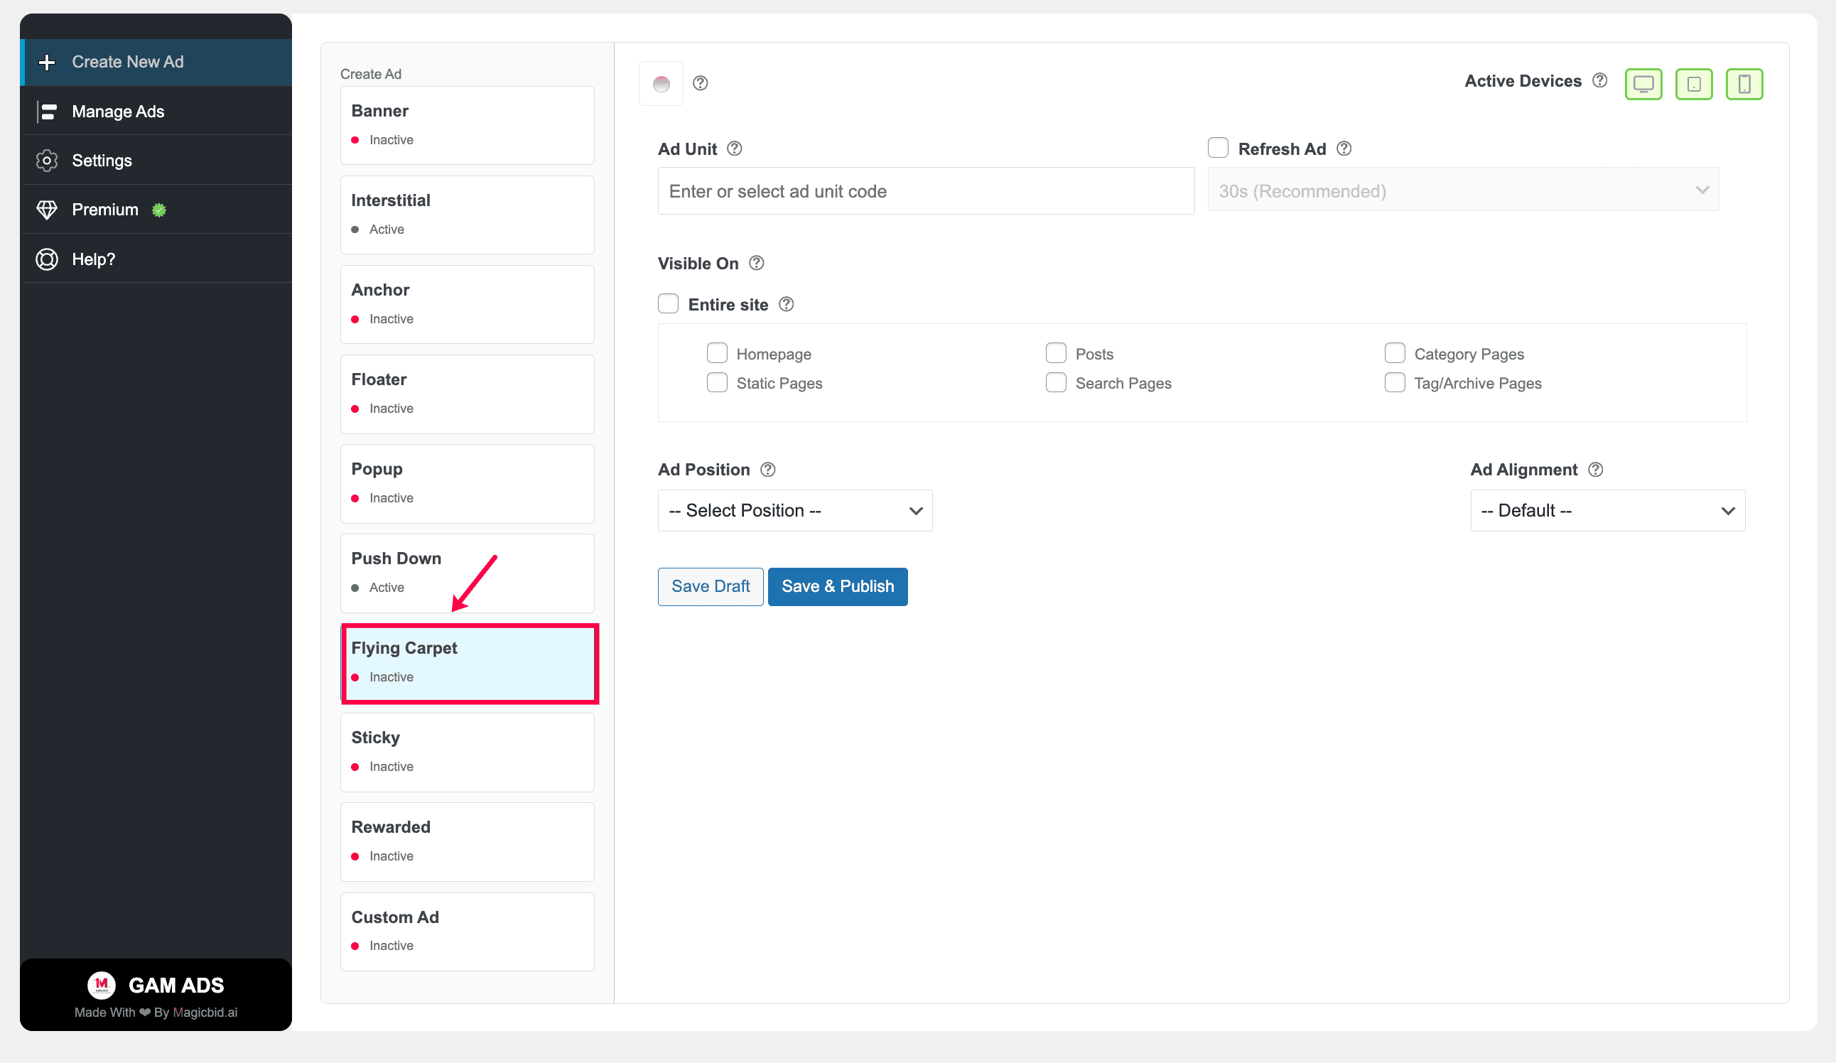Check the Static Pages checkbox
The width and height of the screenshot is (1836, 1063).
(x=717, y=382)
